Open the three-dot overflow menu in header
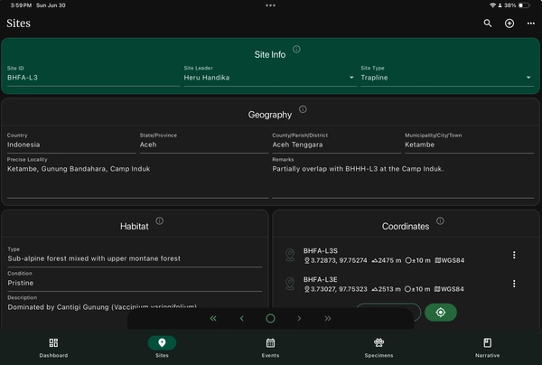The width and height of the screenshot is (542, 365). (531, 23)
